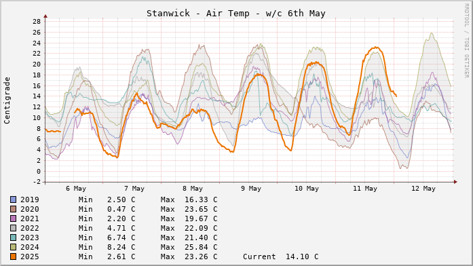The width and height of the screenshot is (473, 266).
Task: Click the 2025 min value '2.61 C'
Action: (121, 256)
